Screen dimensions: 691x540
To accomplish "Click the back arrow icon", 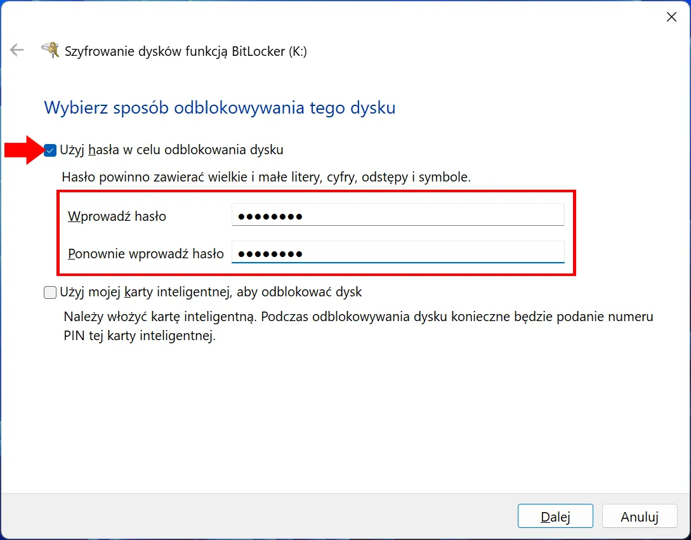I will click(x=16, y=51).
